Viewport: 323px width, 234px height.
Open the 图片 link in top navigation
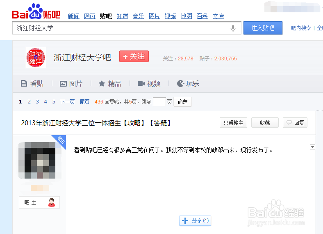point(155,16)
